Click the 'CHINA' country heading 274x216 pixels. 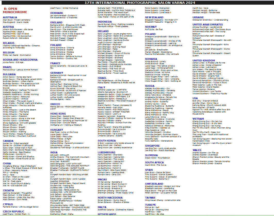pos(7,164)
